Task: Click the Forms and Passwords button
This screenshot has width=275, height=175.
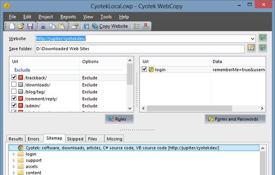Action: point(235,119)
